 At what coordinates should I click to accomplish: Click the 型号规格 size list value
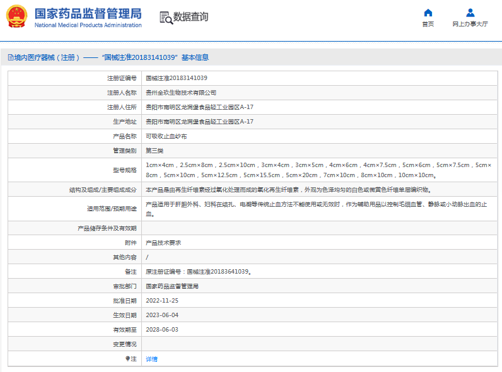point(318,170)
